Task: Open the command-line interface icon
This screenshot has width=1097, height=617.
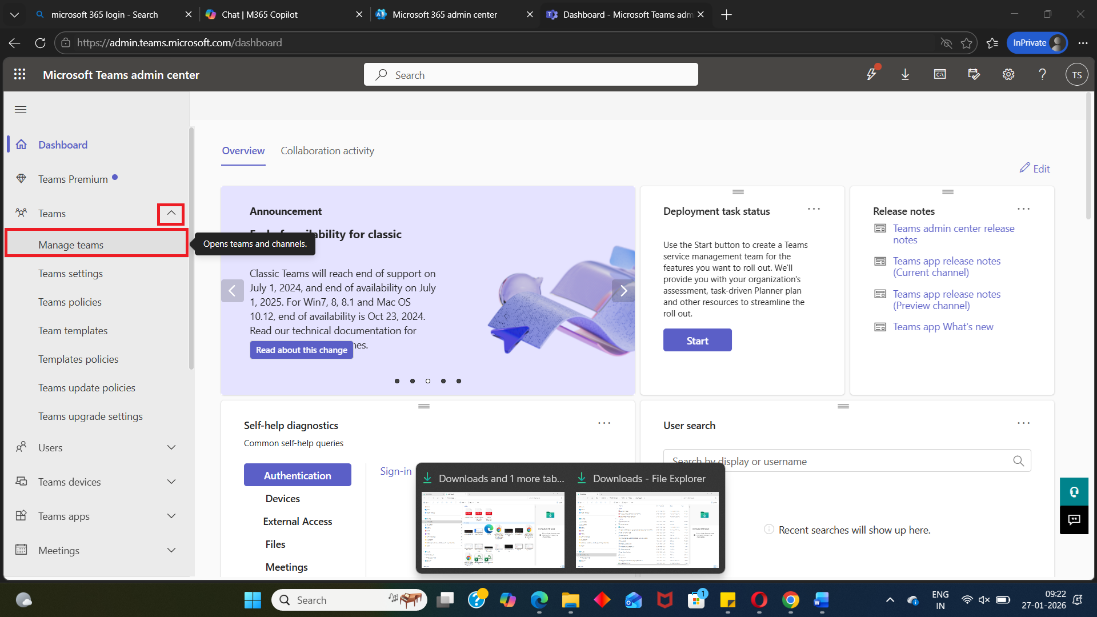Action: 939,74
